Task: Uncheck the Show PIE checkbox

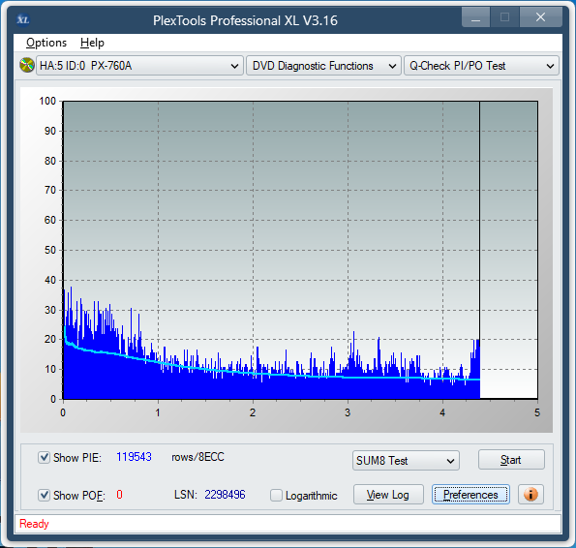Action: (45, 458)
